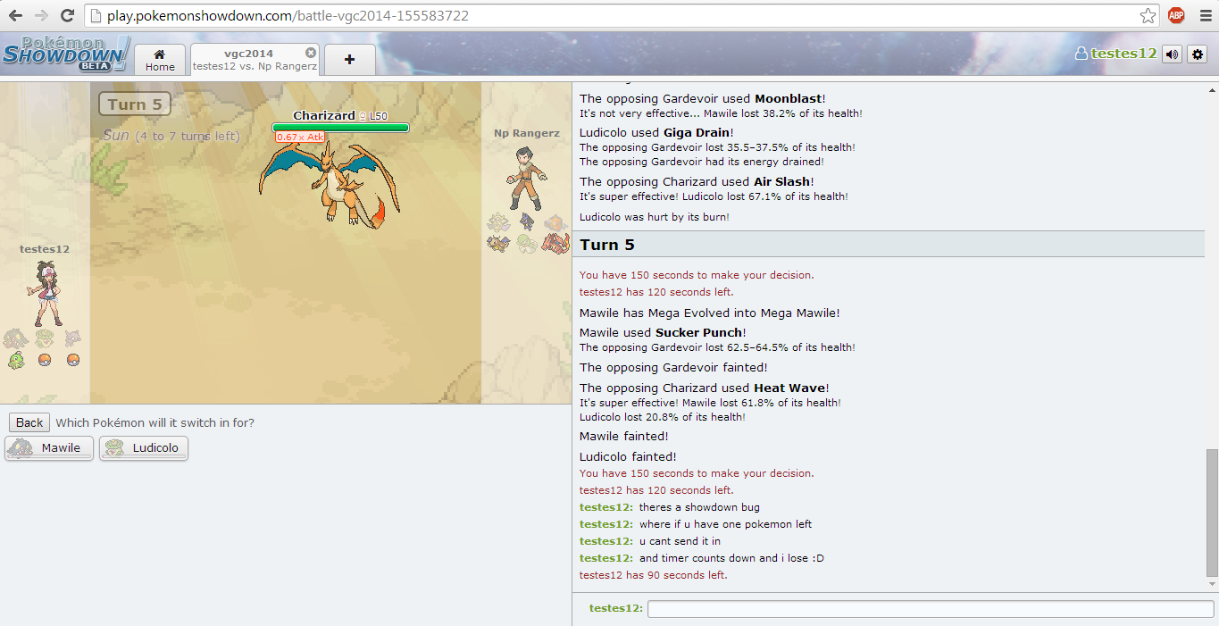1219x626 pixels.
Task: Reload the page with the refresh icon
Action: point(67,15)
